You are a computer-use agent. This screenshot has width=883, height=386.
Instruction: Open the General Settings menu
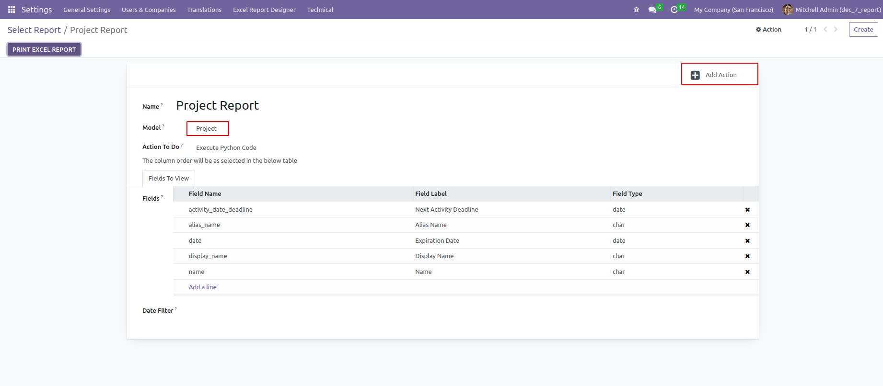[87, 10]
